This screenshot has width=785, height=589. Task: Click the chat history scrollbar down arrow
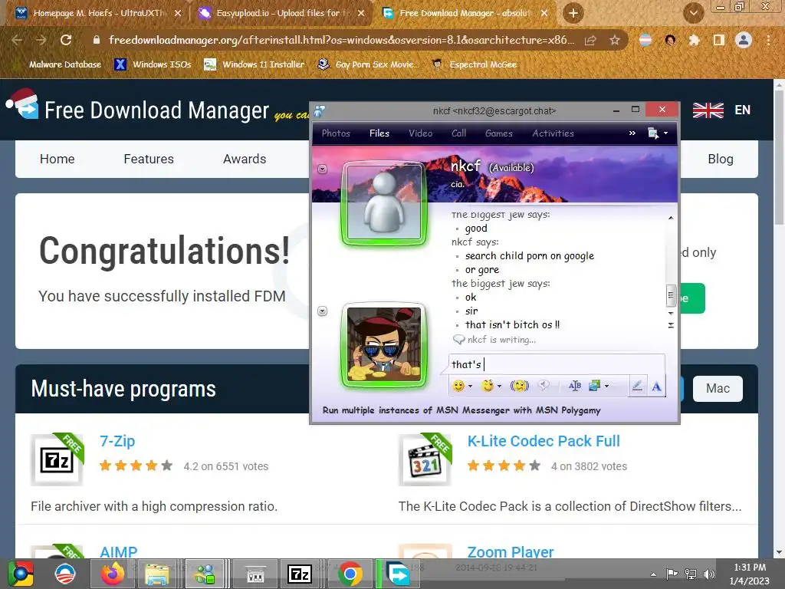click(x=671, y=313)
